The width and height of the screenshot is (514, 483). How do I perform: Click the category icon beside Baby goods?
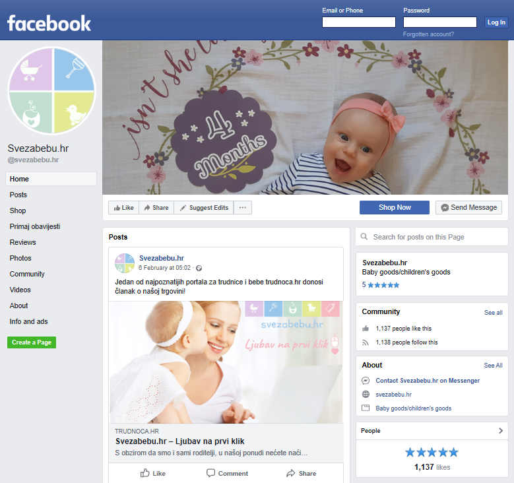[366, 408]
